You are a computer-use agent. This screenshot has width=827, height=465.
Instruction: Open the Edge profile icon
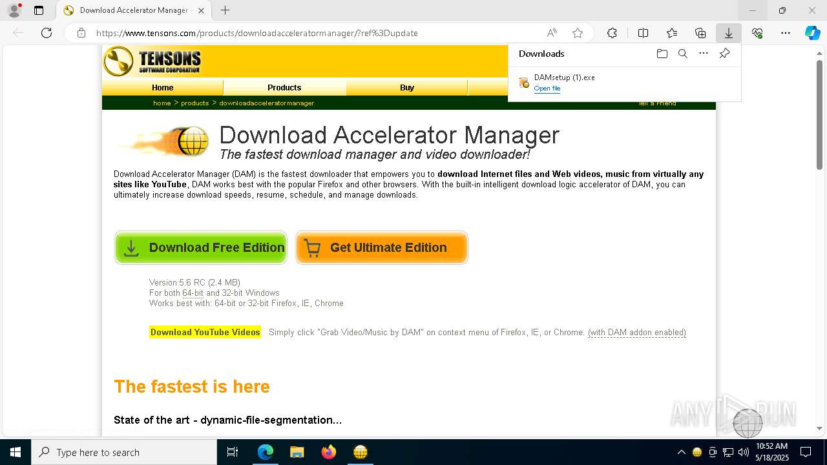(x=14, y=10)
